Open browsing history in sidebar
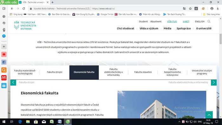 coord(4,23)
